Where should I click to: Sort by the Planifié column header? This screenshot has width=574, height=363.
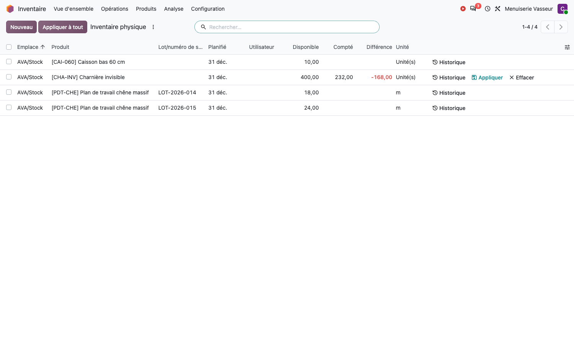click(x=217, y=47)
